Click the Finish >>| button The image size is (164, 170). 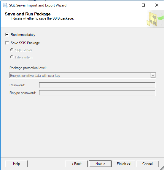pyautogui.click(x=124, y=164)
